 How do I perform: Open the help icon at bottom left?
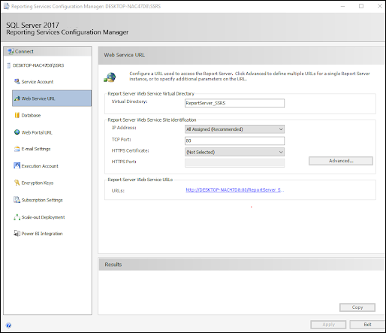[x=8, y=325]
